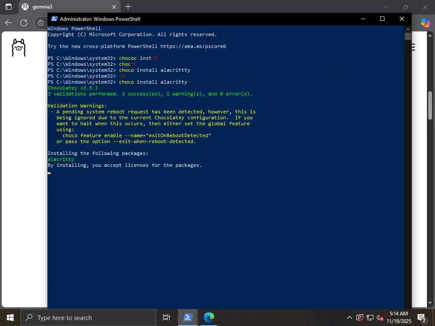The image size is (435, 326).
Task: Click the gemma3 tab favicon
Action: coord(25,7)
